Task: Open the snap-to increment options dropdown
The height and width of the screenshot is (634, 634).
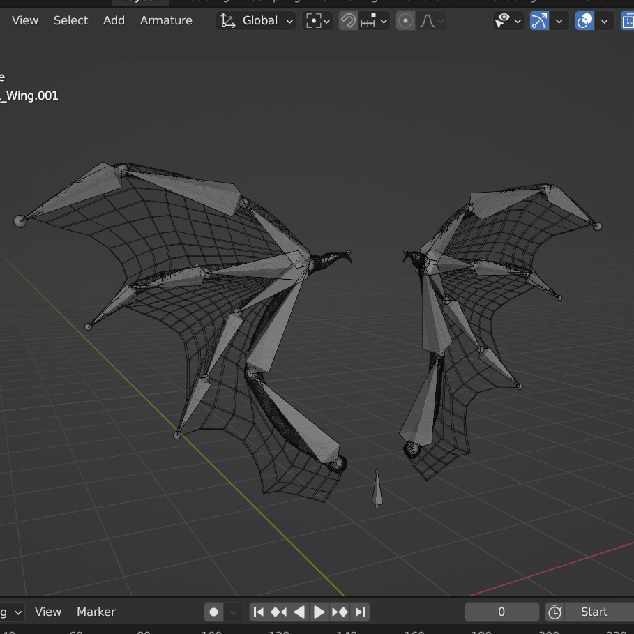Action: coord(374,21)
